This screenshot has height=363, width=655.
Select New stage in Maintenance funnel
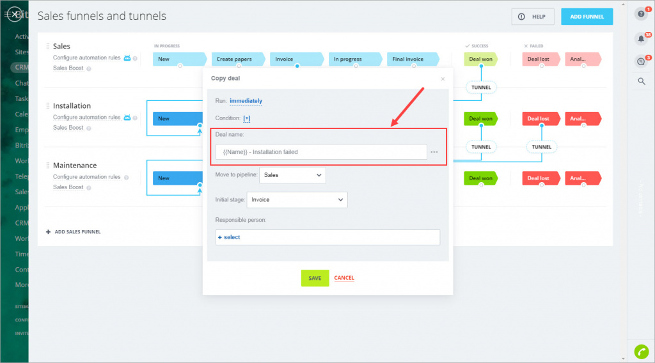coord(178,178)
